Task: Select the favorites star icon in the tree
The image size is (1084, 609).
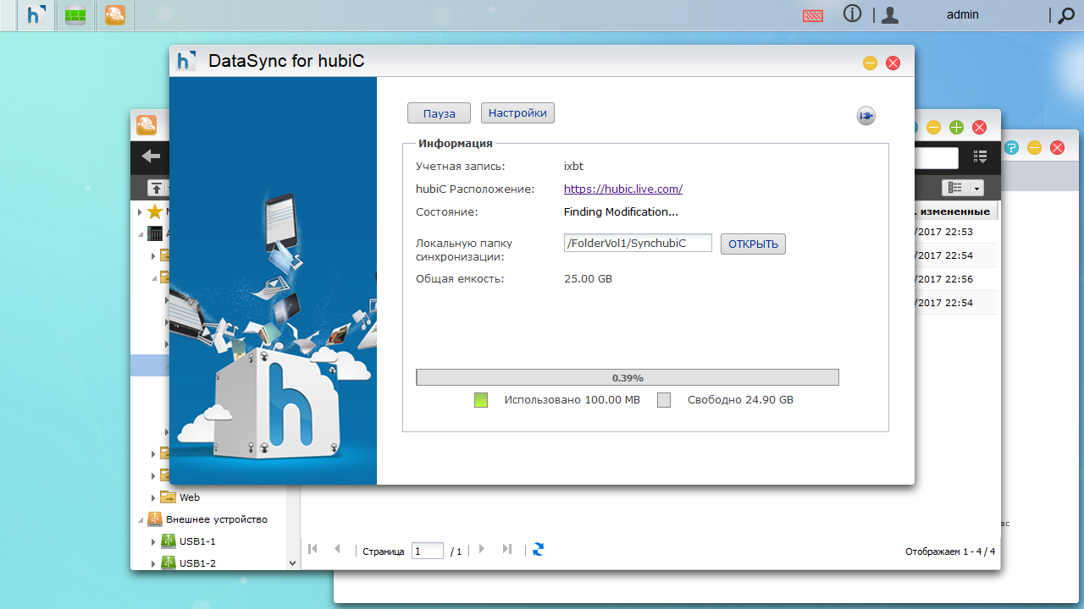Action: pos(154,211)
